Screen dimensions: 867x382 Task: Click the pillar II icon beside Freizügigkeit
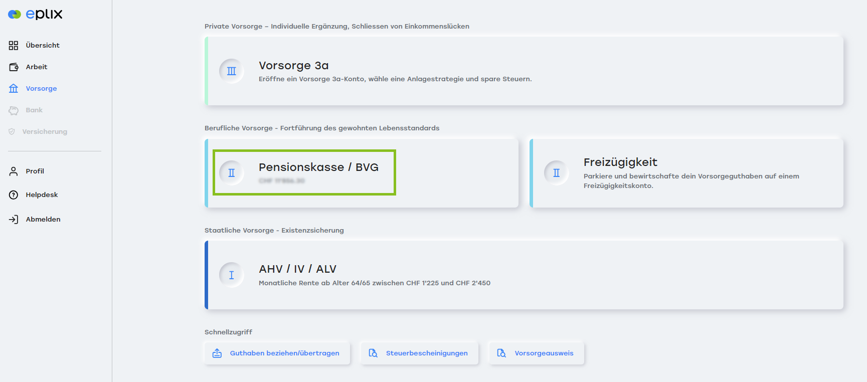coord(557,172)
